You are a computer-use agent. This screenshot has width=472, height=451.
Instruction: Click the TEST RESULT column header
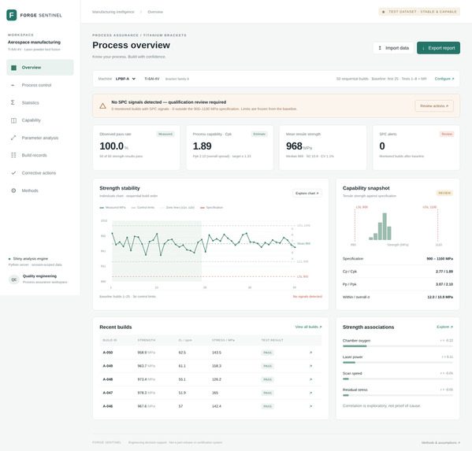tap(272, 340)
